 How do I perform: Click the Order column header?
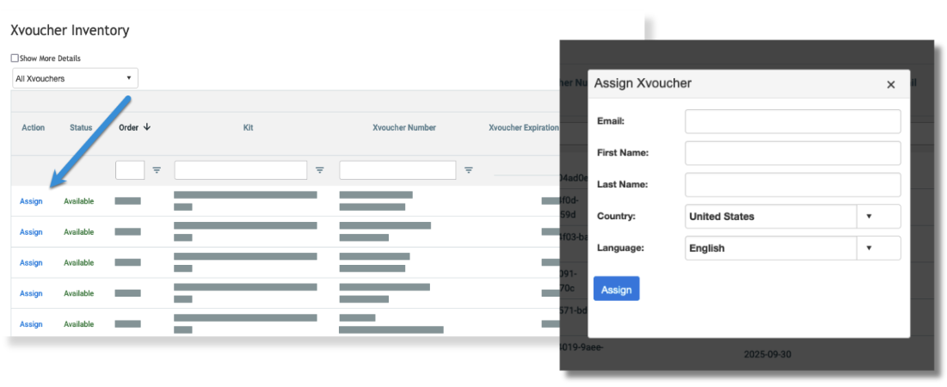point(129,128)
